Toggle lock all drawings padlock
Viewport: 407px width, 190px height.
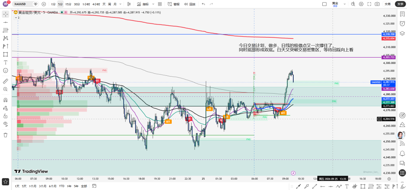click(6, 116)
